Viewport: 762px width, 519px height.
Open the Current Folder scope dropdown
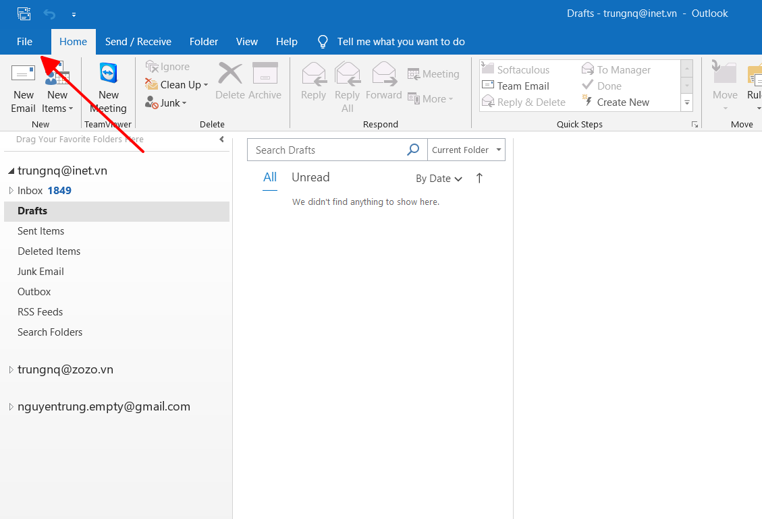point(466,150)
